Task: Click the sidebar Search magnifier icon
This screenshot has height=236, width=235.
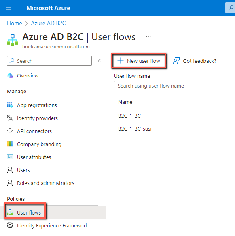Action: tap(12, 61)
